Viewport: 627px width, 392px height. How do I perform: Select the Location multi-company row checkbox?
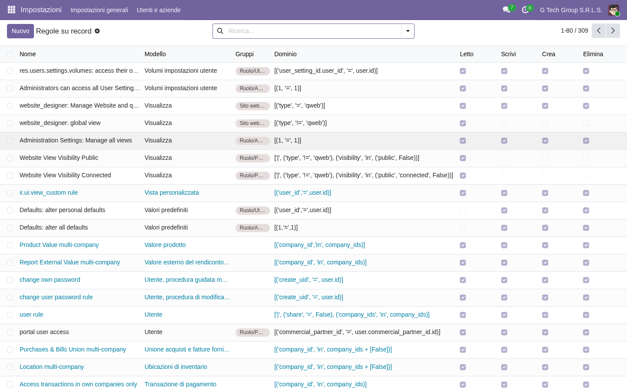tap(10, 367)
